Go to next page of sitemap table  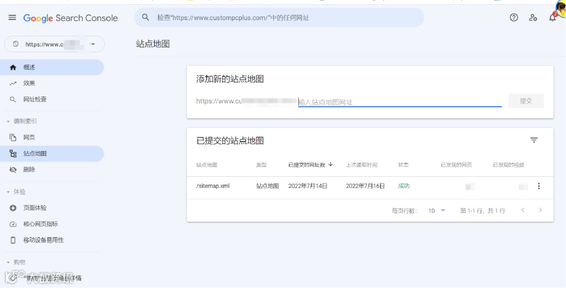pyautogui.click(x=540, y=210)
